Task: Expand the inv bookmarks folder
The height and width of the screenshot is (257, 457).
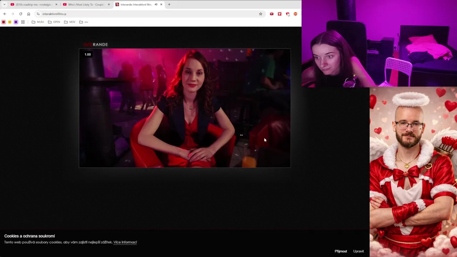Action: (x=84, y=22)
